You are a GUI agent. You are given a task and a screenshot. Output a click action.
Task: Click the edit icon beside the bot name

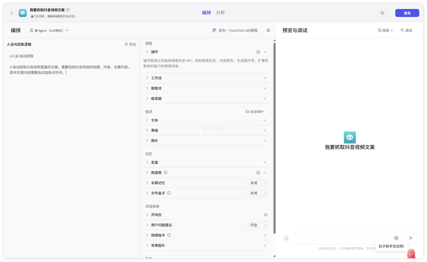pos(68,9)
